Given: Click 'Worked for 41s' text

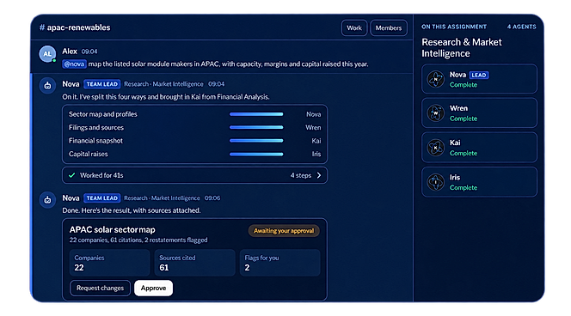Looking at the screenshot, I should pyautogui.click(x=101, y=175).
